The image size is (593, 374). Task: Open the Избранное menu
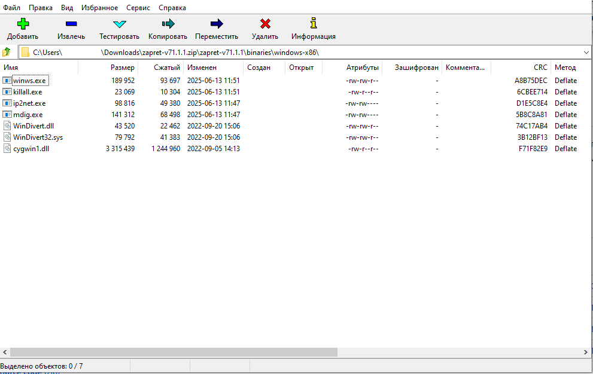tap(99, 8)
